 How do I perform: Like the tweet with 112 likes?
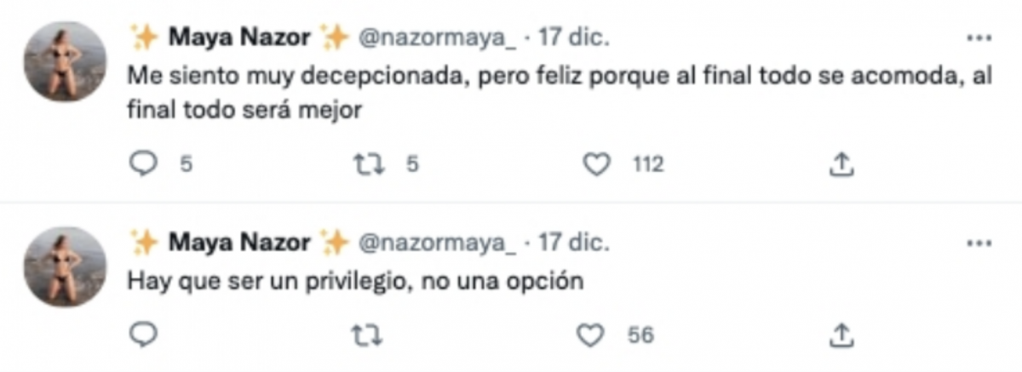(600, 164)
